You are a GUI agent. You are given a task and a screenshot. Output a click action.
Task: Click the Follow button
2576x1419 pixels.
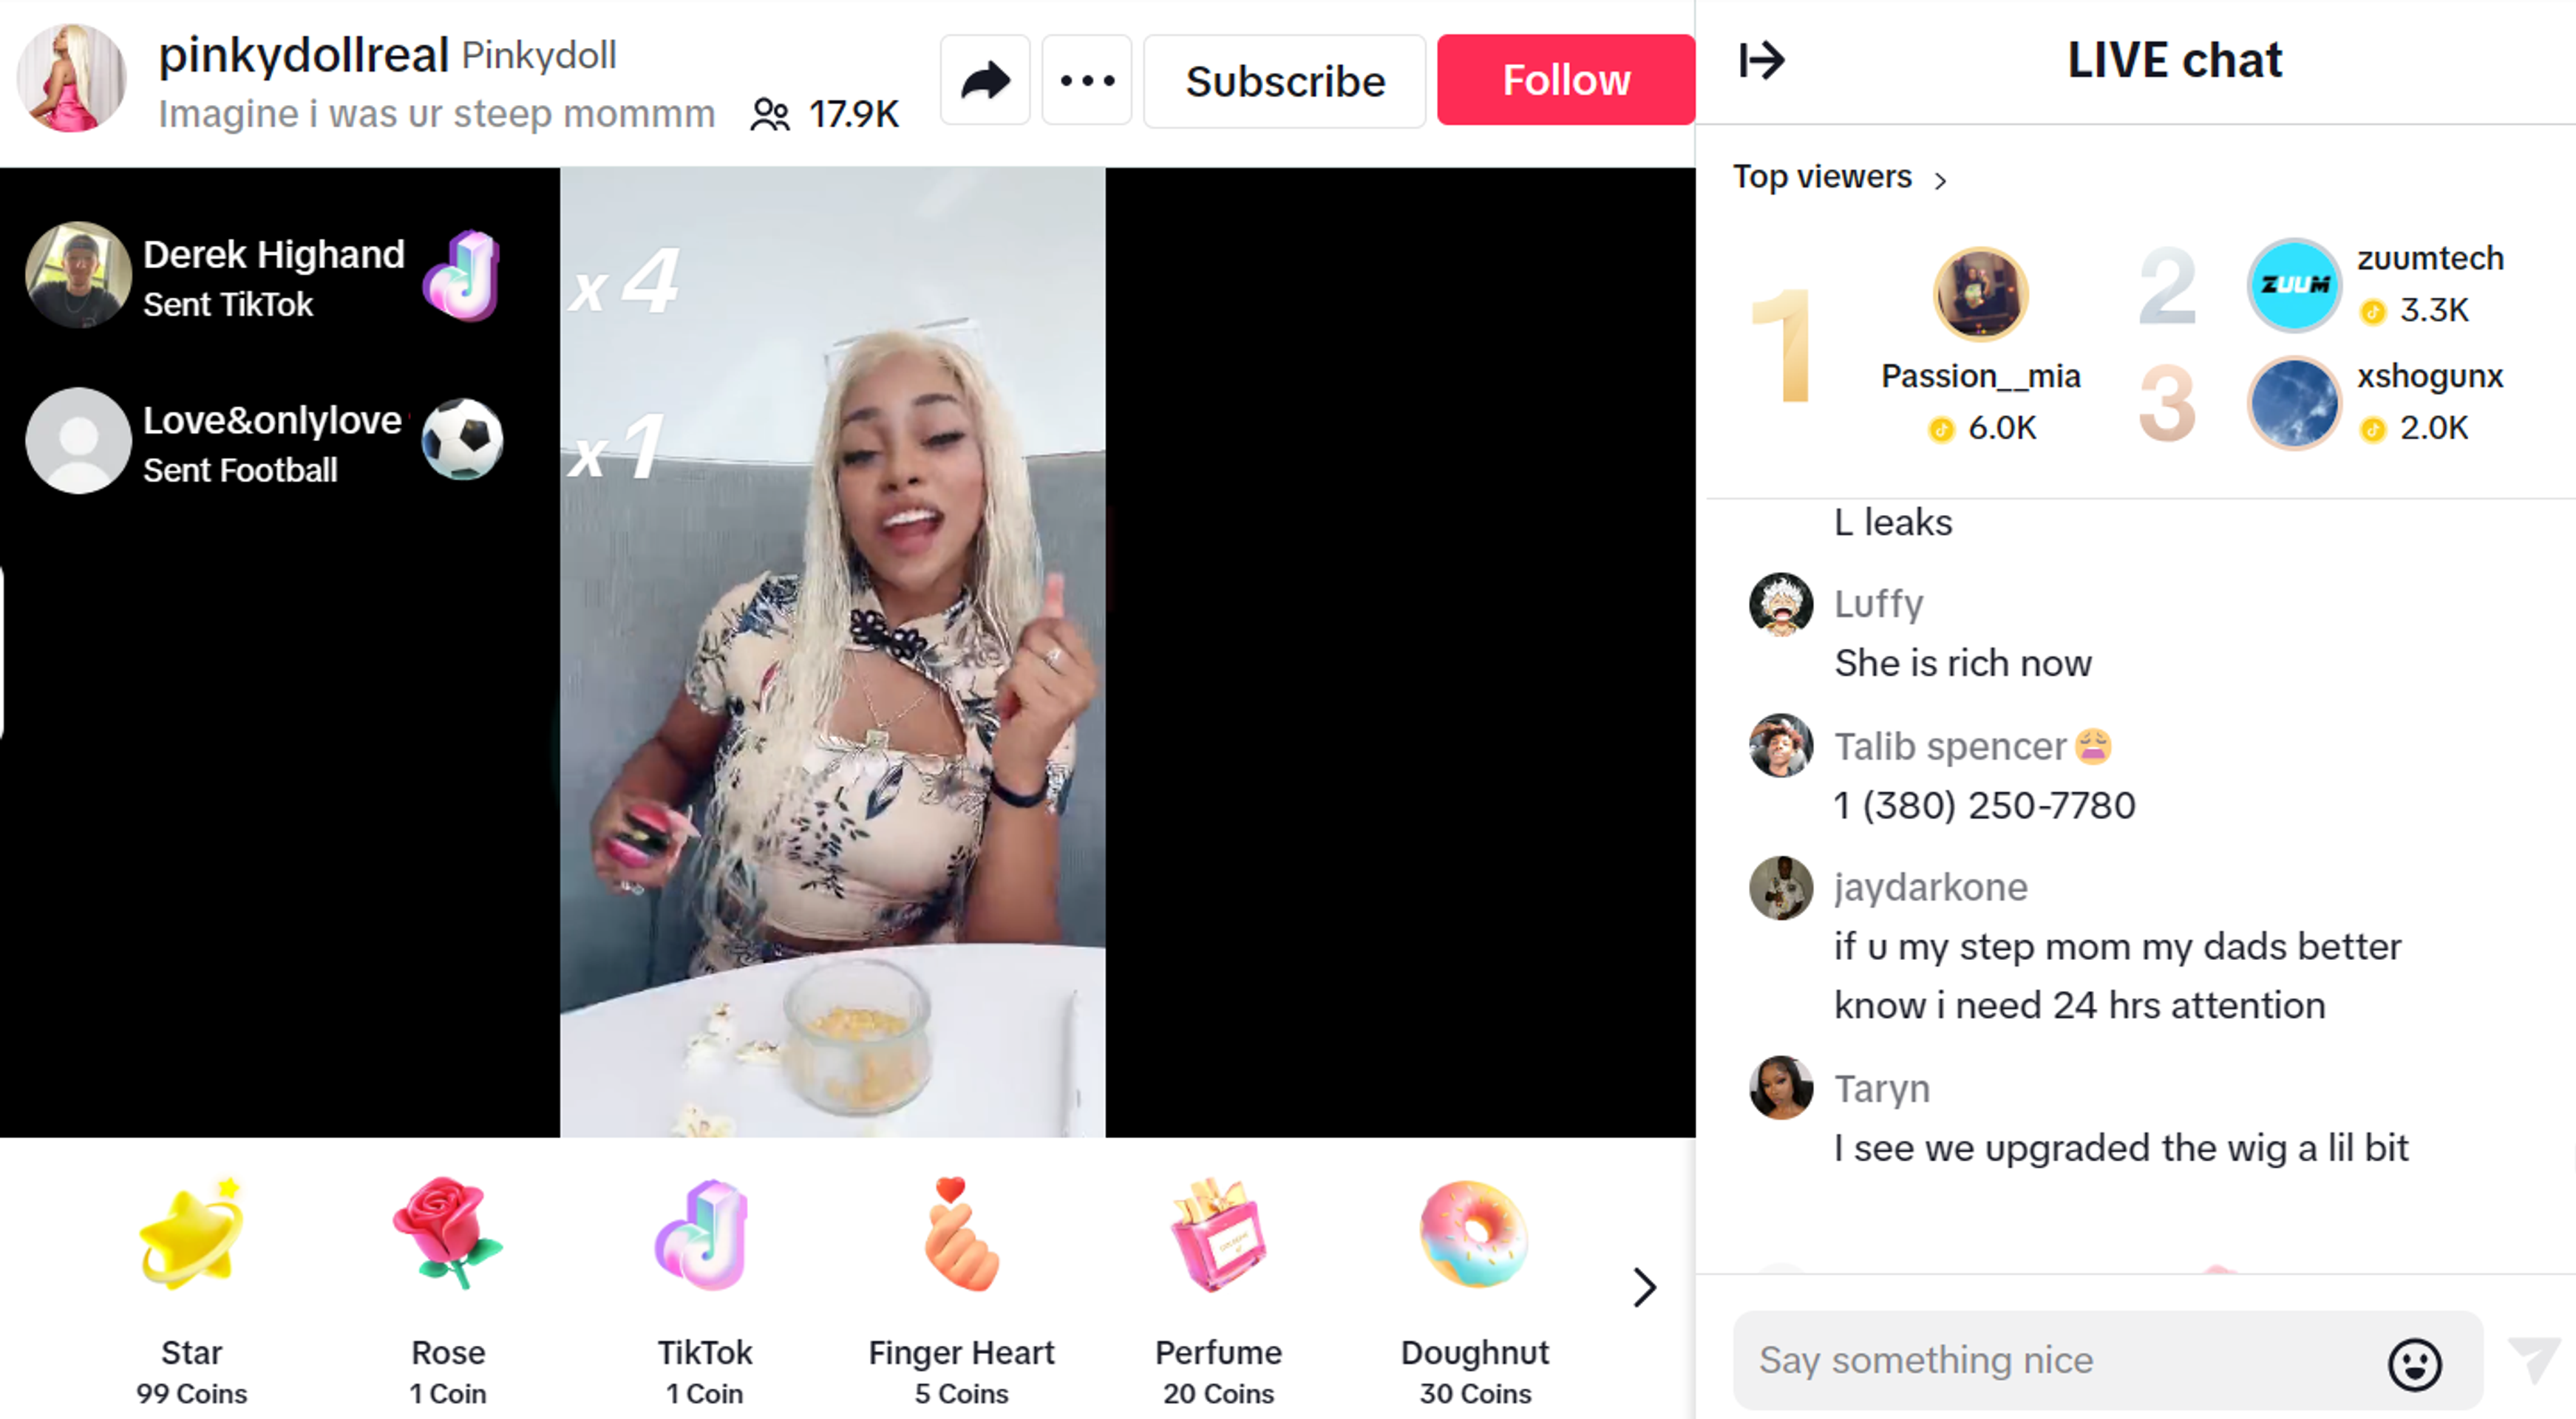click(x=1566, y=80)
